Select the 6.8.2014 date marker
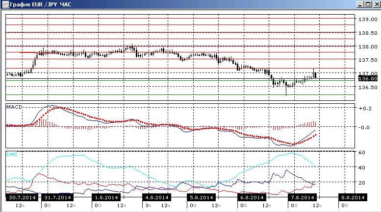This screenshot has width=381, height=212. [252, 197]
